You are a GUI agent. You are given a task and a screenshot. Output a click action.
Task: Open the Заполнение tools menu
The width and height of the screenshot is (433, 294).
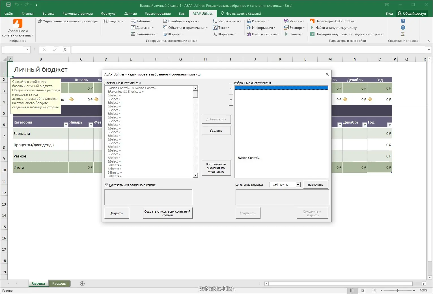coord(145,34)
